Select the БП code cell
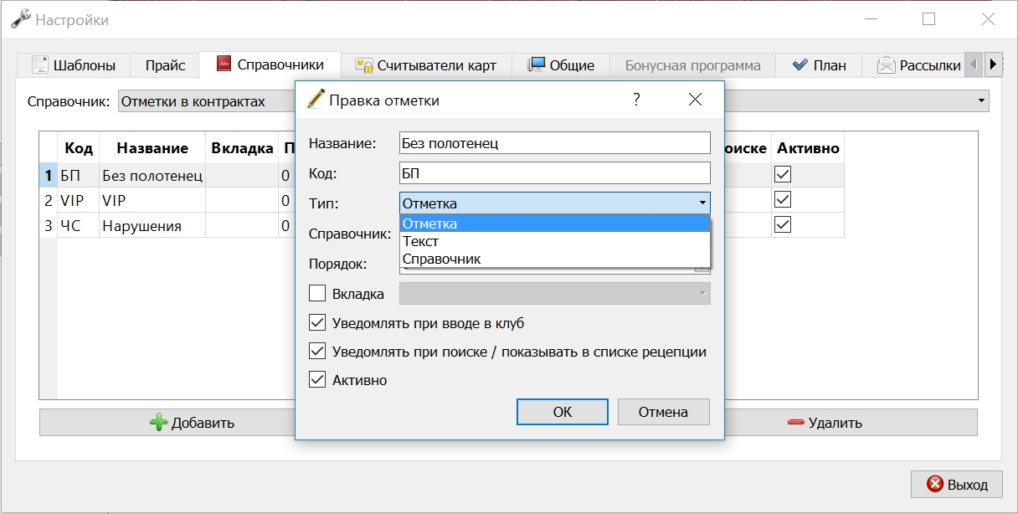This screenshot has width=1018, height=514. pos(79,176)
